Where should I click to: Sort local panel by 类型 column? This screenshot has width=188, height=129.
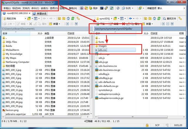click(x=55, y=33)
